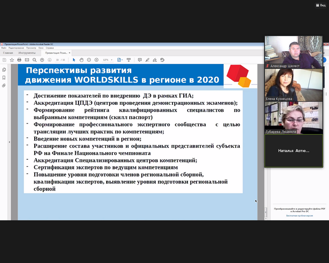
Task: Click the current page number field
Action: (58, 60)
